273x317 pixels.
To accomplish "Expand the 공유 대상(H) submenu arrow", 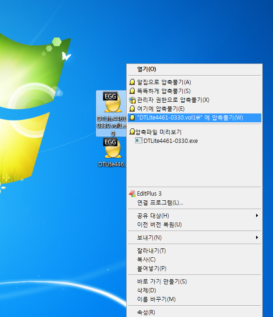I will 257,216.
